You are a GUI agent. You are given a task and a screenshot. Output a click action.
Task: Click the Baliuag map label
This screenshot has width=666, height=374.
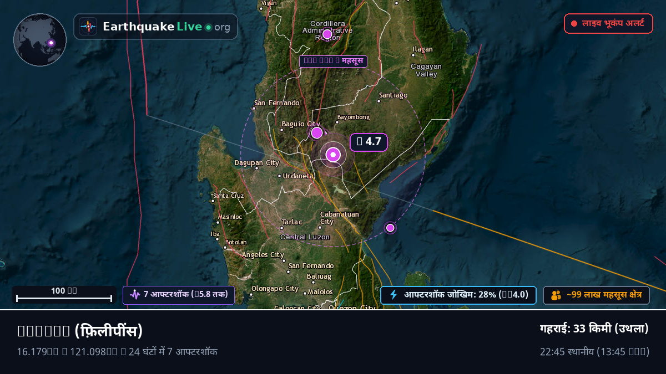(x=319, y=276)
